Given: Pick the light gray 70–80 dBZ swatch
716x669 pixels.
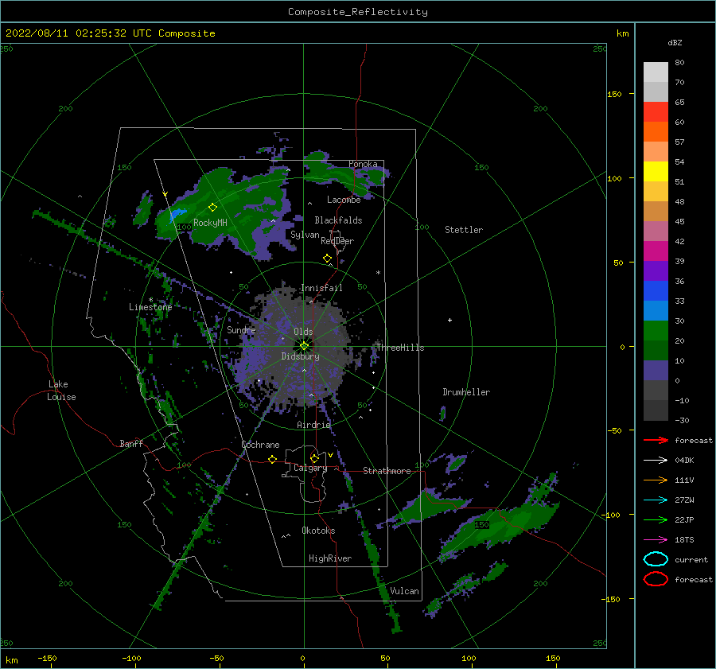Looking at the screenshot, I should [x=656, y=72].
